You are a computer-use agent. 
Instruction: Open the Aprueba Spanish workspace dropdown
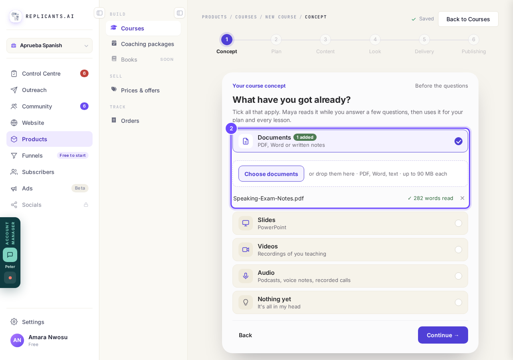(49, 46)
